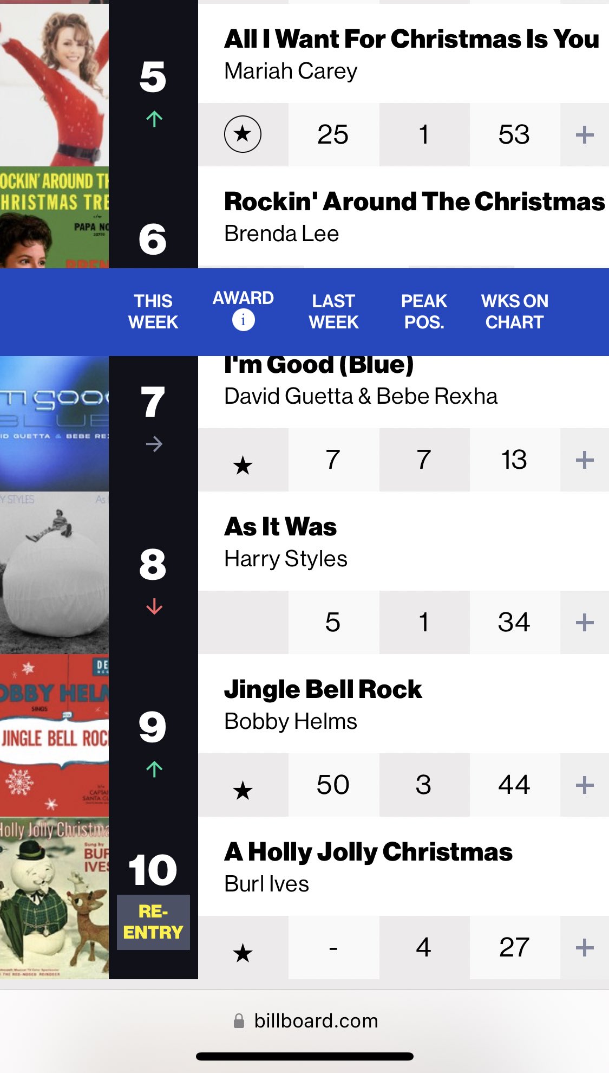Open Rockin' Around The Christmas Tree title
The image size is (609, 1073).
pyautogui.click(x=414, y=202)
